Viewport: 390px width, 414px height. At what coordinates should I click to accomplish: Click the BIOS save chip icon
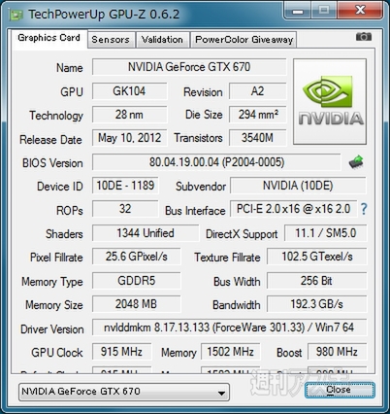pyautogui.click(x=356, y=161)
